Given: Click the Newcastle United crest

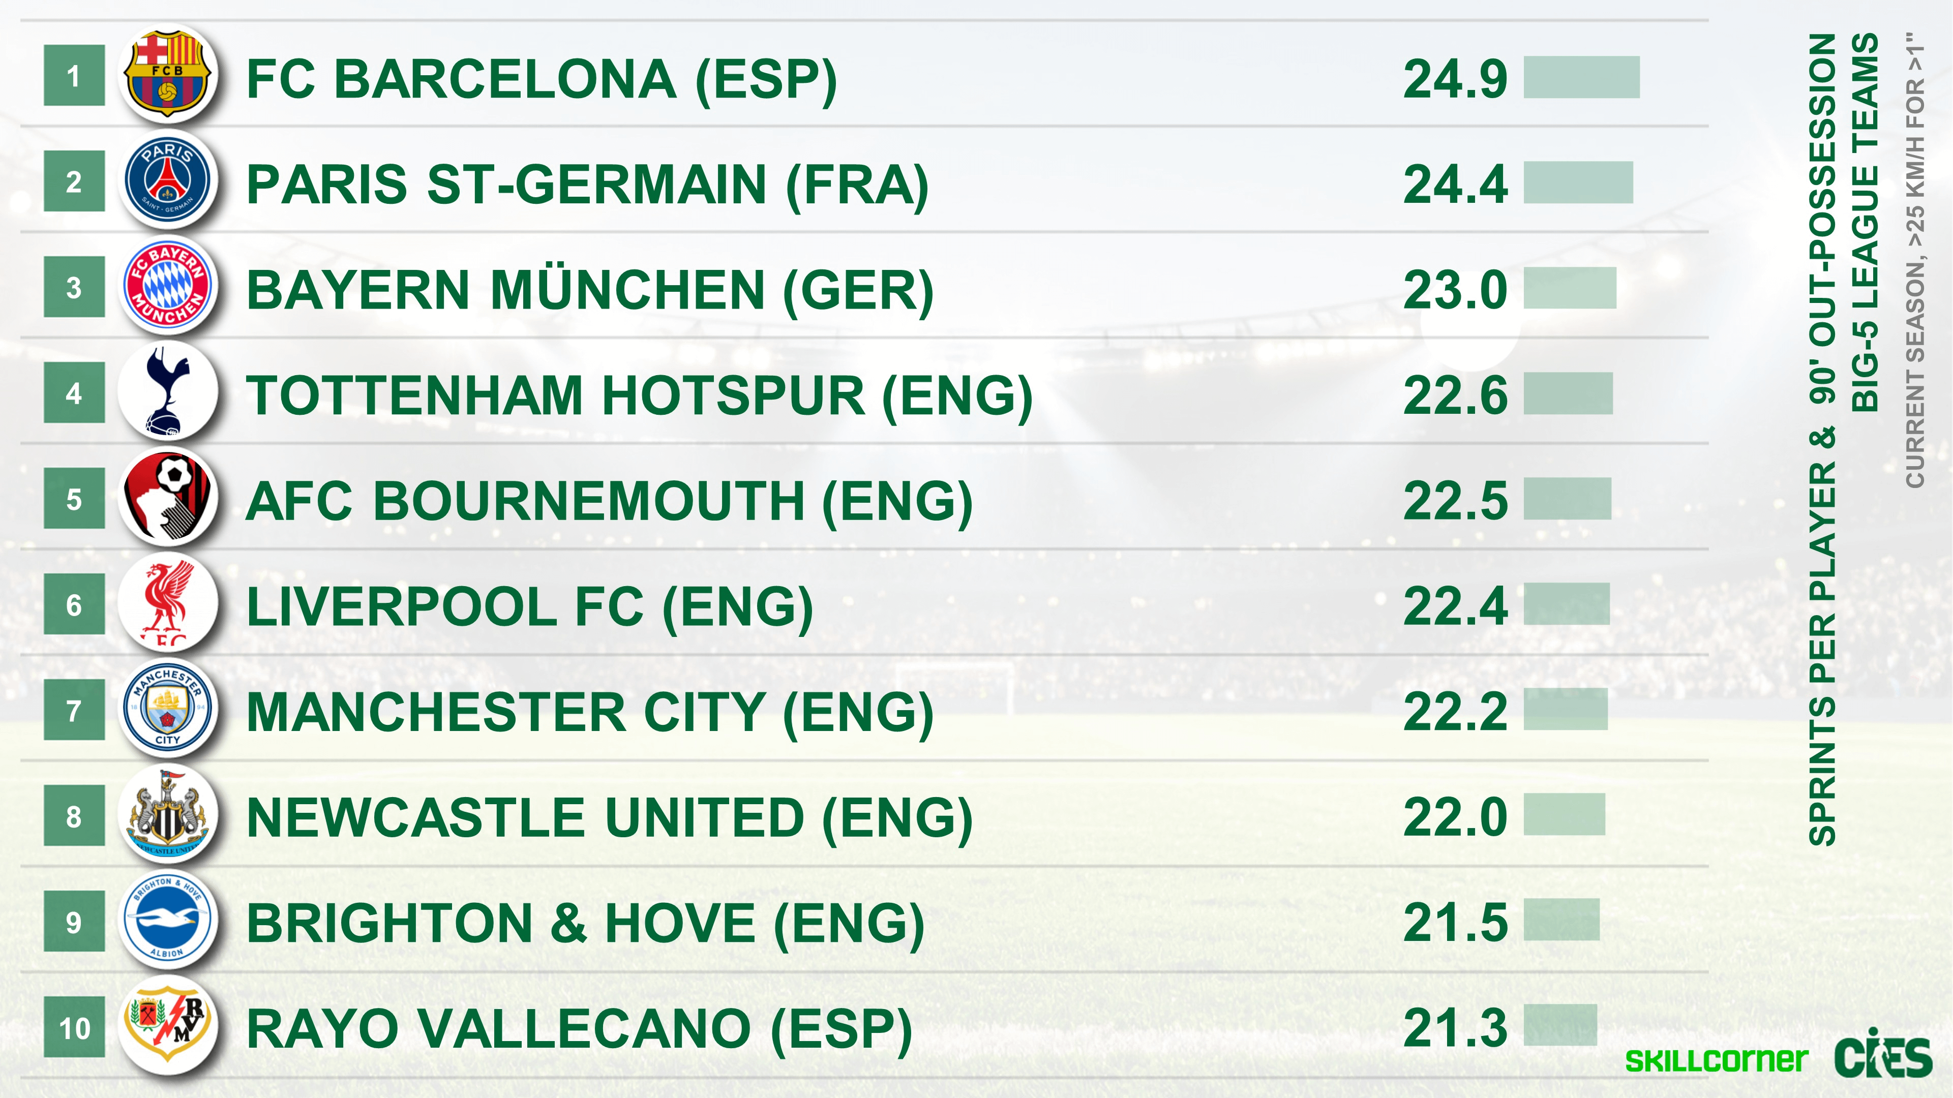Looking at the screenshot, I should (168, 815).
